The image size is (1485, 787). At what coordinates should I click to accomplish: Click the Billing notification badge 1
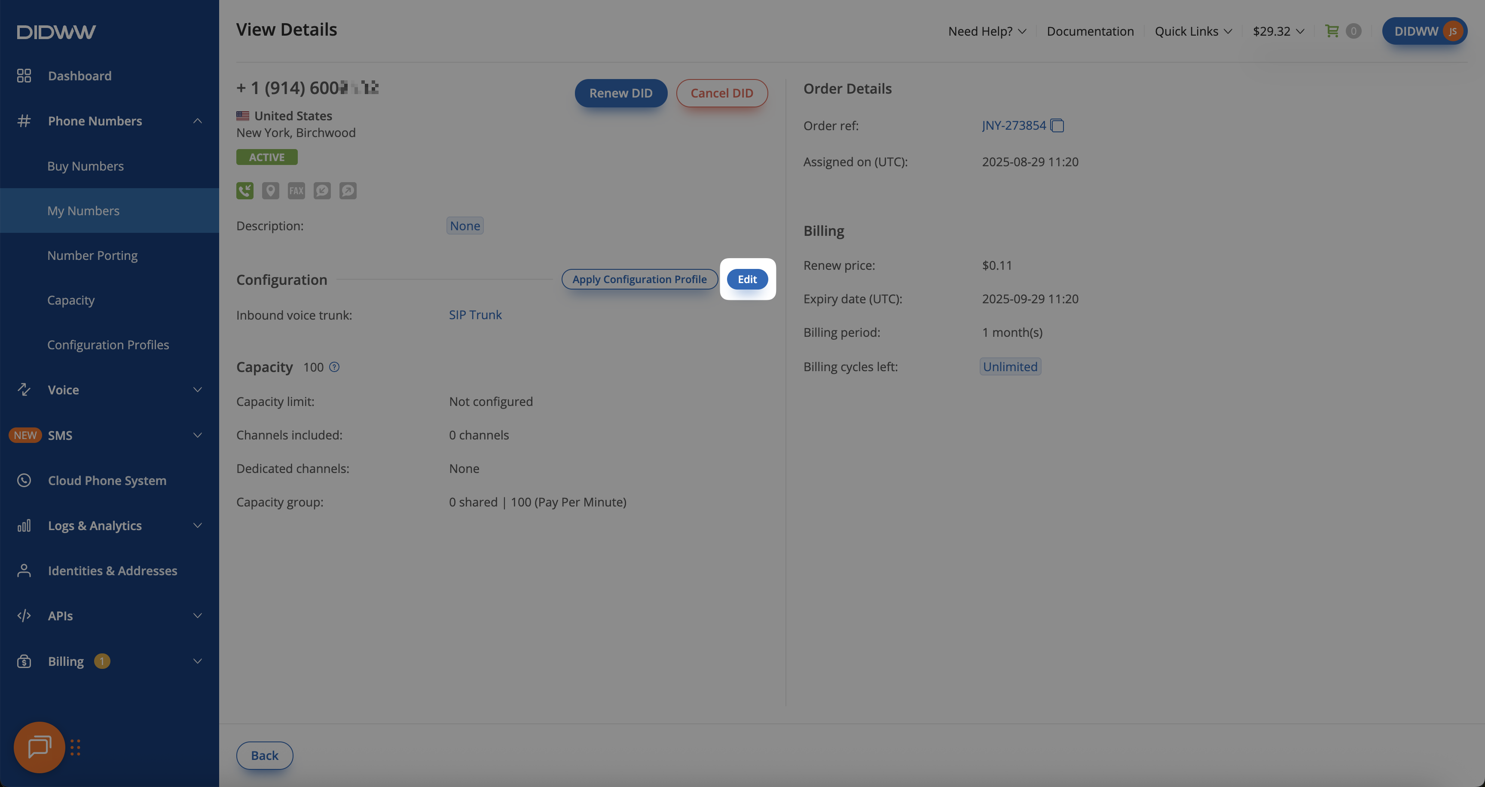(x=102, y=661)
